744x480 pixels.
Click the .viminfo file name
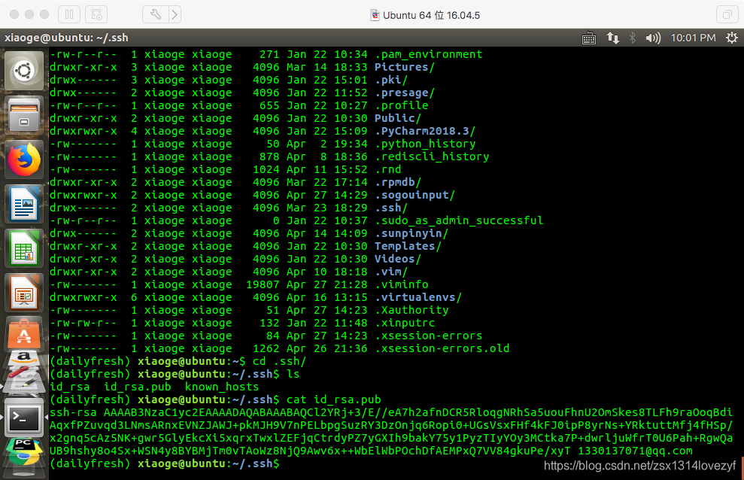(x=402, y=285)
